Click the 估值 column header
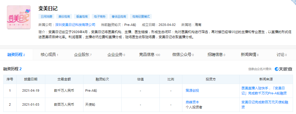This screenshot has width=296, height=114. [140, 79]
